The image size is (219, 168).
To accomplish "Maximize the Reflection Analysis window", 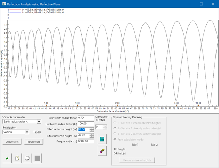I will click(x=201, y=4).
